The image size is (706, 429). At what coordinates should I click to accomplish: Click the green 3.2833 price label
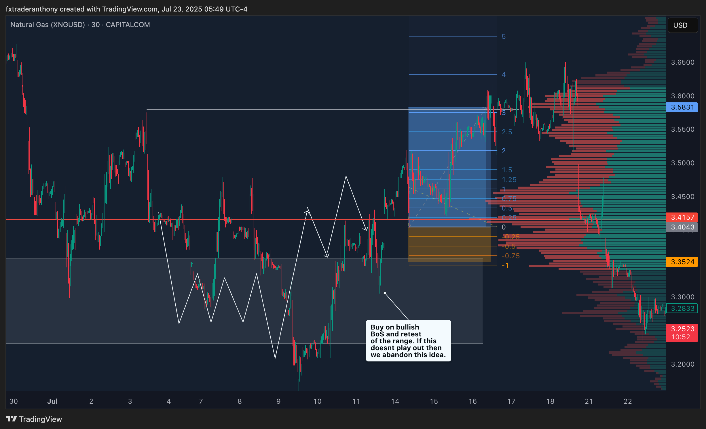pyautogui.click(x=682, y=309)
